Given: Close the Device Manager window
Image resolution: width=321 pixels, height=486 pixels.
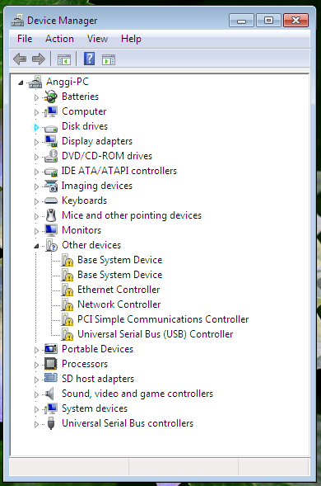Looking at the screenshot, I should point(296,21).
